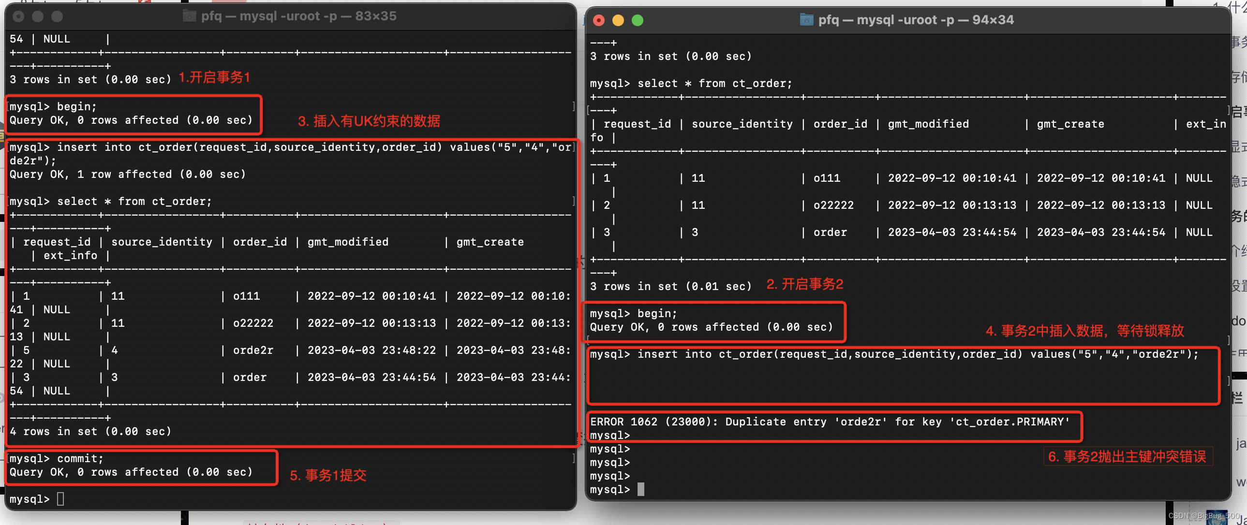Screen dimensions: 1247x525
Task: Click 'o22222' cell in right terminal table
Action: point(833,205)
